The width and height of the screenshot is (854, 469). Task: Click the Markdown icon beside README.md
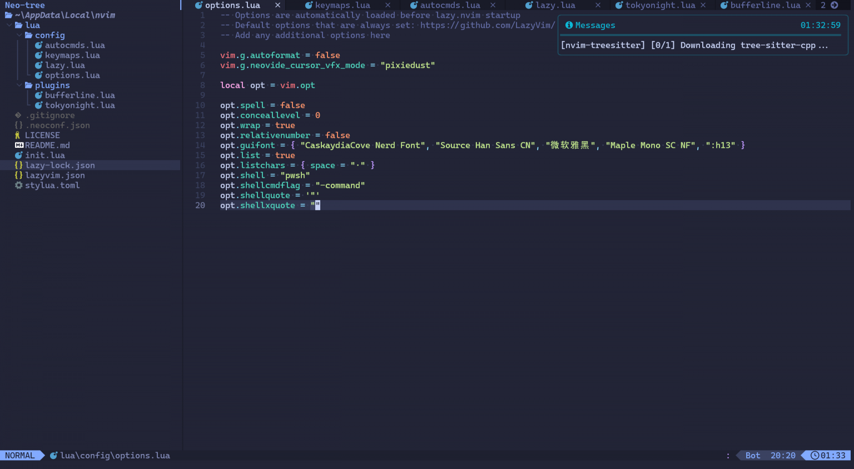(x=18, y=145)
